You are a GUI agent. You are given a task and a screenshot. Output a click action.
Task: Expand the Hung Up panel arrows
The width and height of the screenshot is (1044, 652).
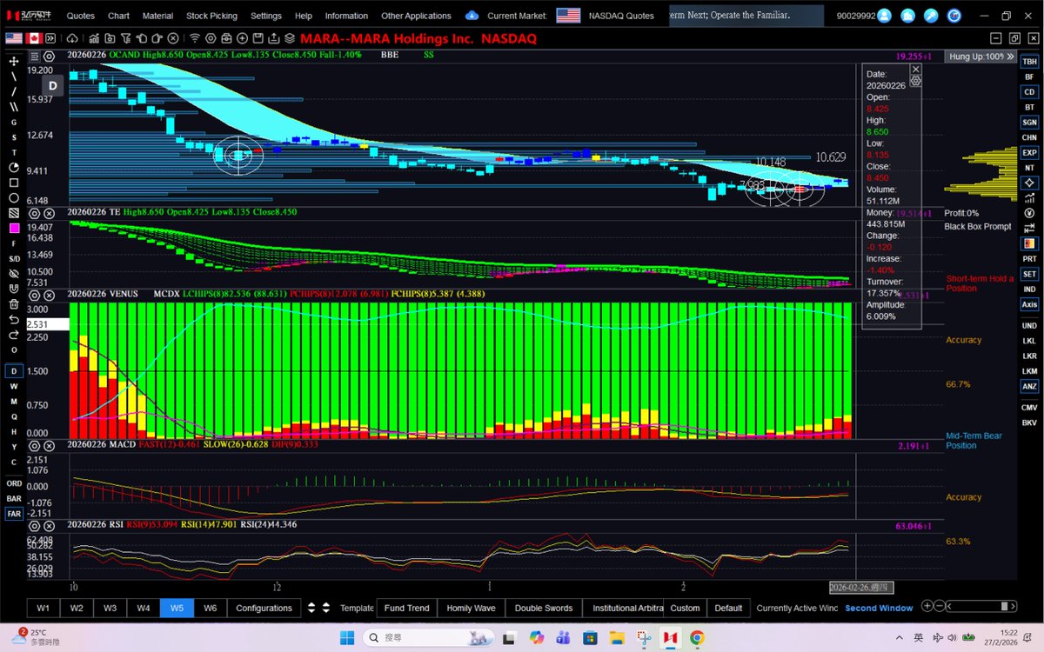point(1009,56)
